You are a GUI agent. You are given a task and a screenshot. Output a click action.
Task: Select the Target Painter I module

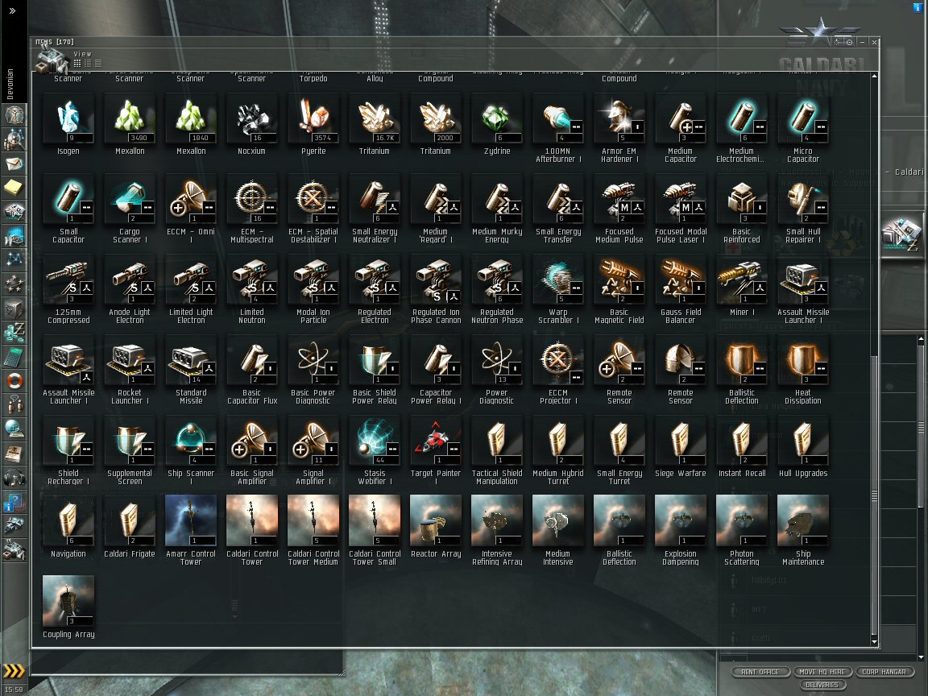(x=436, y=441)
